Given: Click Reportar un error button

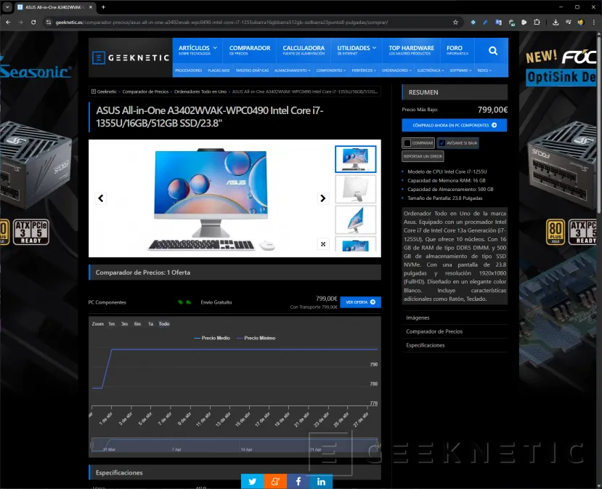Looking at the screenshot, I should (423, 156).
